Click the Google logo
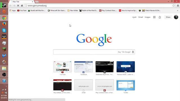This screenshot has height=101, width=180. point(94,40)
